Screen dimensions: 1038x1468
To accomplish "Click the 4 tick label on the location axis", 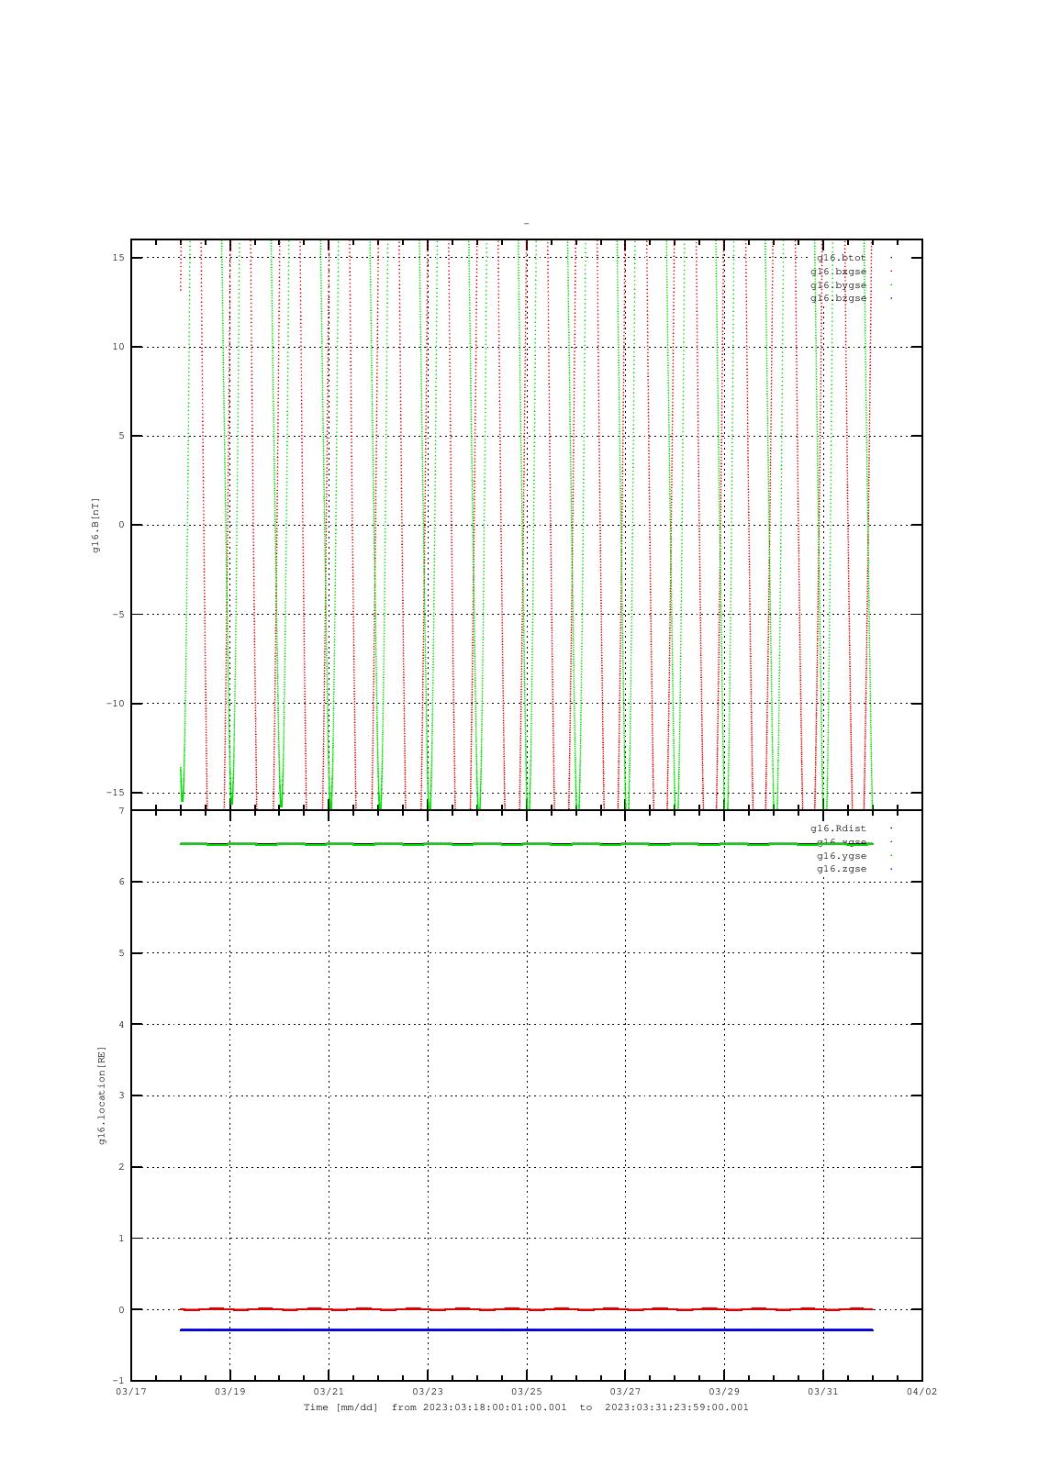I will pos(121,1024).
